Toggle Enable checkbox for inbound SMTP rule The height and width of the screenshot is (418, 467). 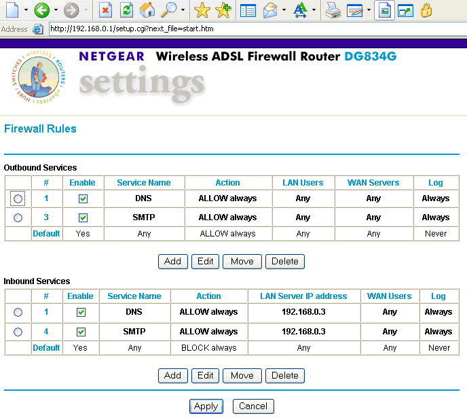(x=81, y=332)
